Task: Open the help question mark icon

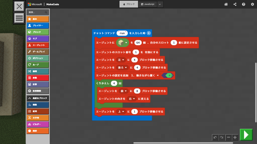Action: [243, 4]
